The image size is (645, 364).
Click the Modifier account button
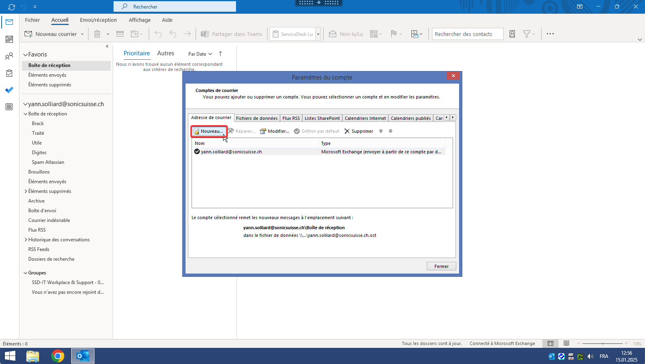[x=274, y=131]
